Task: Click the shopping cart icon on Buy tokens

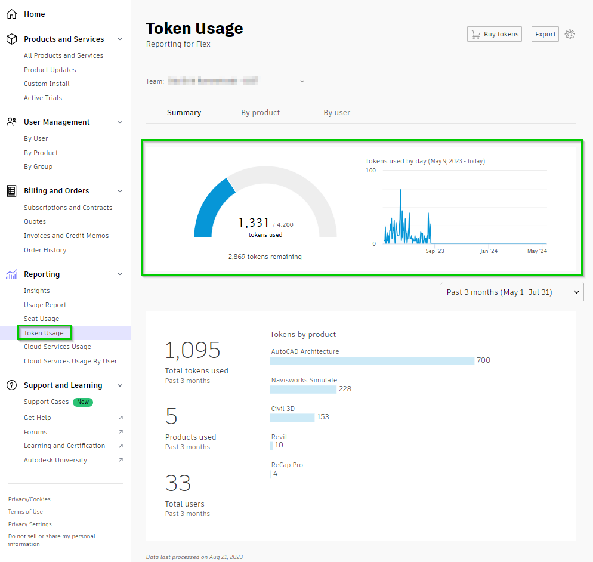Action: coord(476,34)
